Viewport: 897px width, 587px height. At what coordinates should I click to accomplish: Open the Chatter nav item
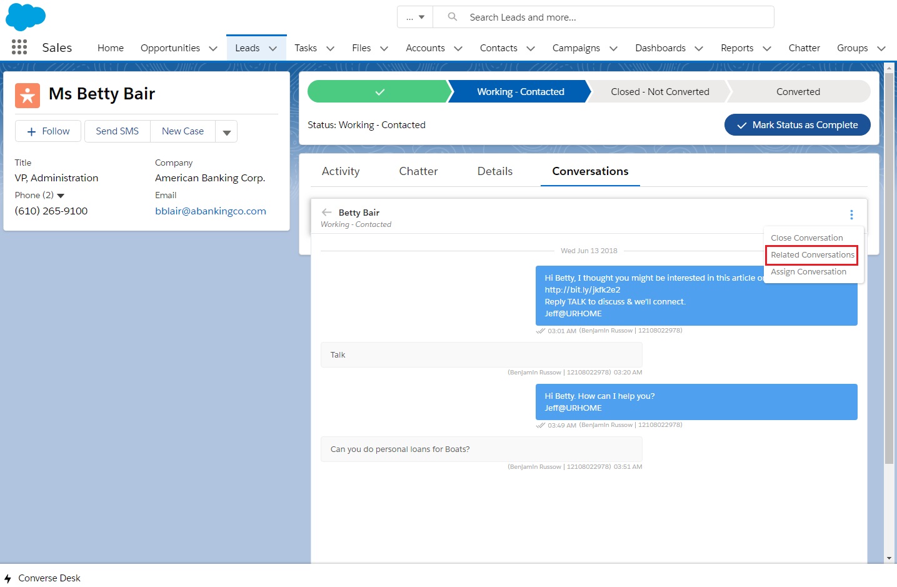click(804, 48)
